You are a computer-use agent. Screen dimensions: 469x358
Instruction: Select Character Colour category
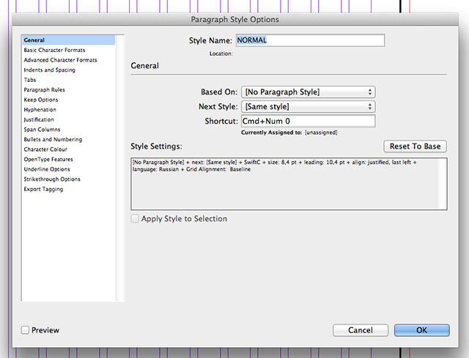pyautogui.click(x=45, y=149)
